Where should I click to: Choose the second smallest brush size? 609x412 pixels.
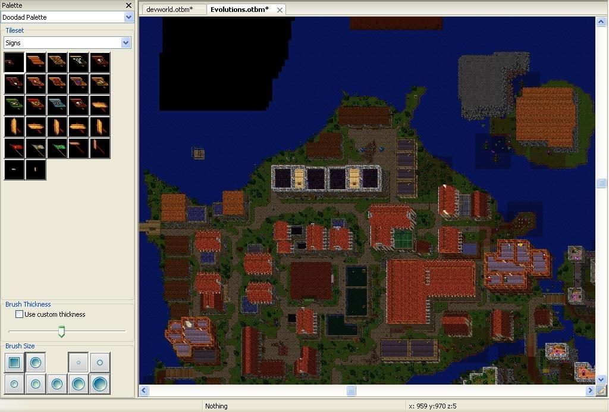100,363
